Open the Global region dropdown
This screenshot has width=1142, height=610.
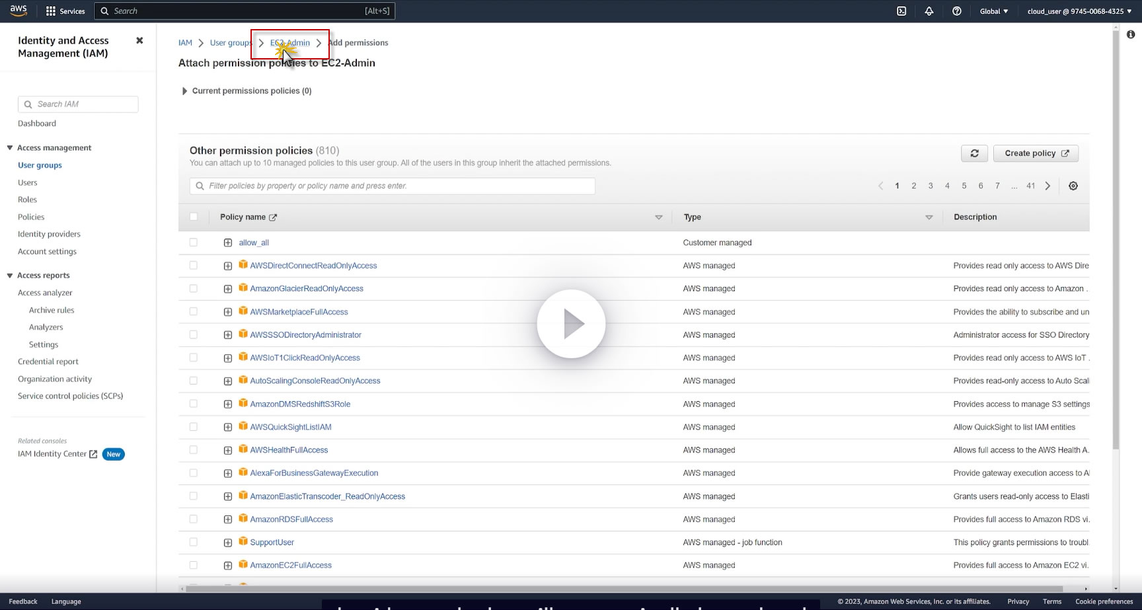(994, 11)
